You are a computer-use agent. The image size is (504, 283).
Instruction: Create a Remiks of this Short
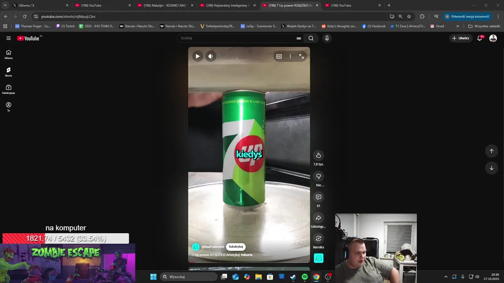[x=319, y=238]
